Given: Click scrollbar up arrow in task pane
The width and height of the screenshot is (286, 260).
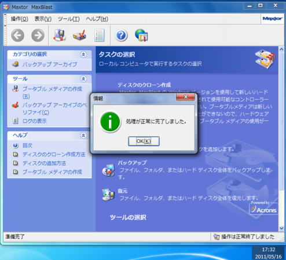Looking at the screenshot, I should [x=281, y=49].
